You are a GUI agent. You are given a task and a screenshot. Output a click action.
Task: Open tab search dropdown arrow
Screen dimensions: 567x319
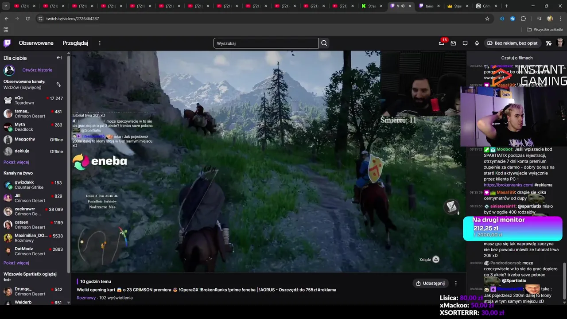click(6, 6)
